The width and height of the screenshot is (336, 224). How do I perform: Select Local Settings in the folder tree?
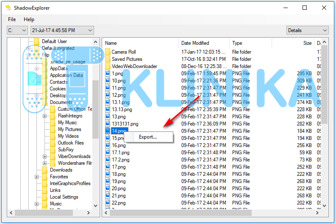click(x=64, y=197)
